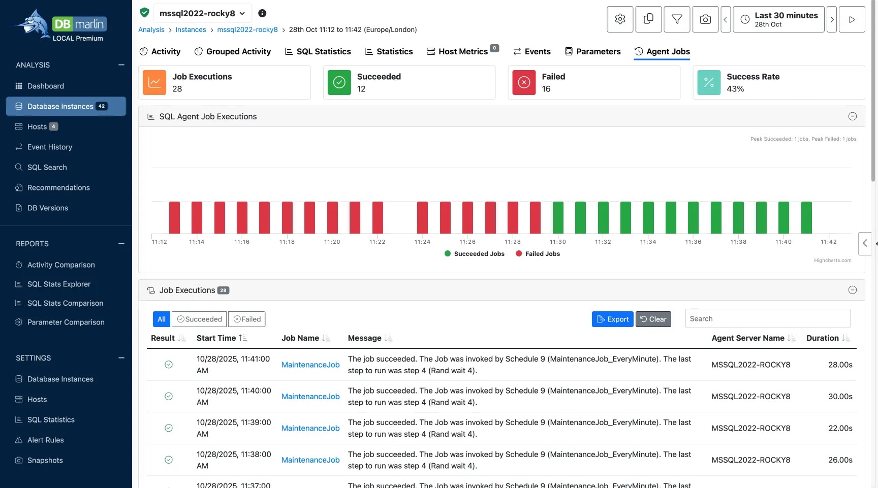Open the settings gear in top toolbar

pos(620,19)
